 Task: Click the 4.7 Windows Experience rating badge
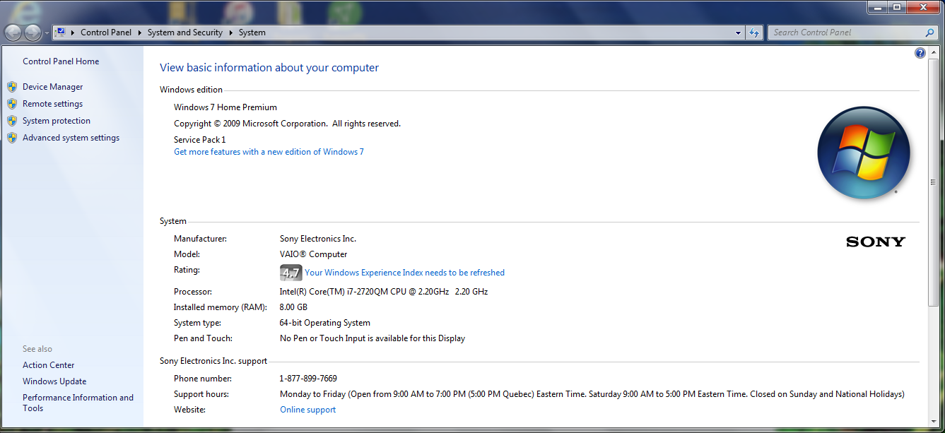(291, 273)
